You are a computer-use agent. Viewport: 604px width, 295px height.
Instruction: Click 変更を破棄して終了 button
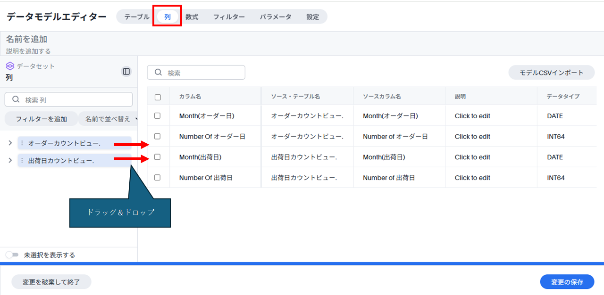pos(51,282)
